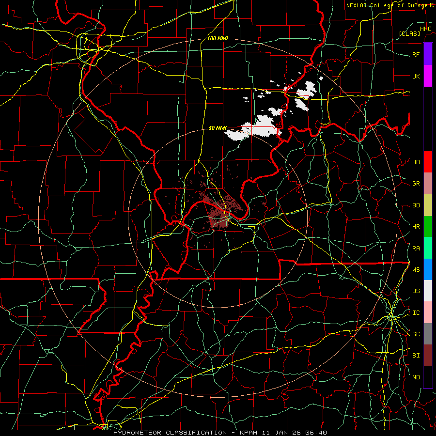Click the [CLAS] units label
Viewport: 436px width, 436px height.
click(409, 33)
